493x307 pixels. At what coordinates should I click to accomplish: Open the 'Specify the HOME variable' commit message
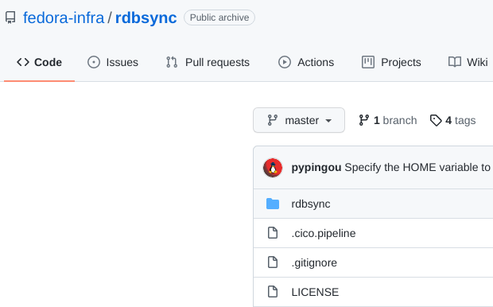click(418, 167)
